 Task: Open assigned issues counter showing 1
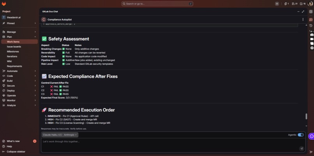(287, 3)
